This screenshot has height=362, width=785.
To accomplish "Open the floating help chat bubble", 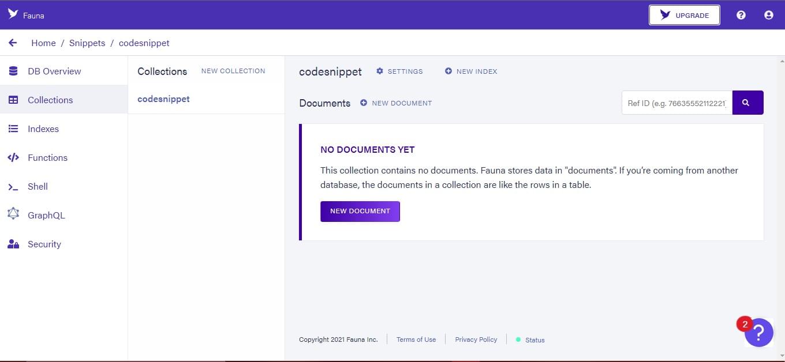I will pyautogui.click(x=758, y=333).
